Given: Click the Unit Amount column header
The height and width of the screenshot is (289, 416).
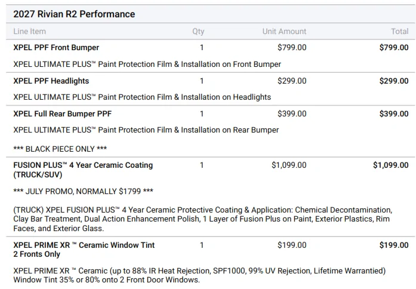Looking at the screenshot, I should (284, 31).
